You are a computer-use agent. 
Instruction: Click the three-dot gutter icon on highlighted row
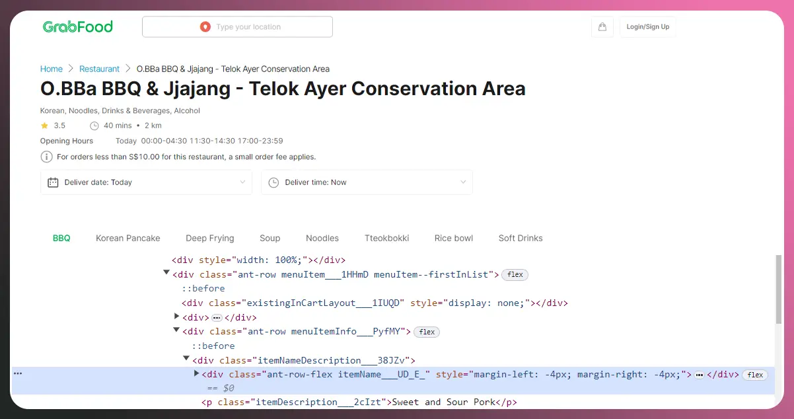[18, 374]
